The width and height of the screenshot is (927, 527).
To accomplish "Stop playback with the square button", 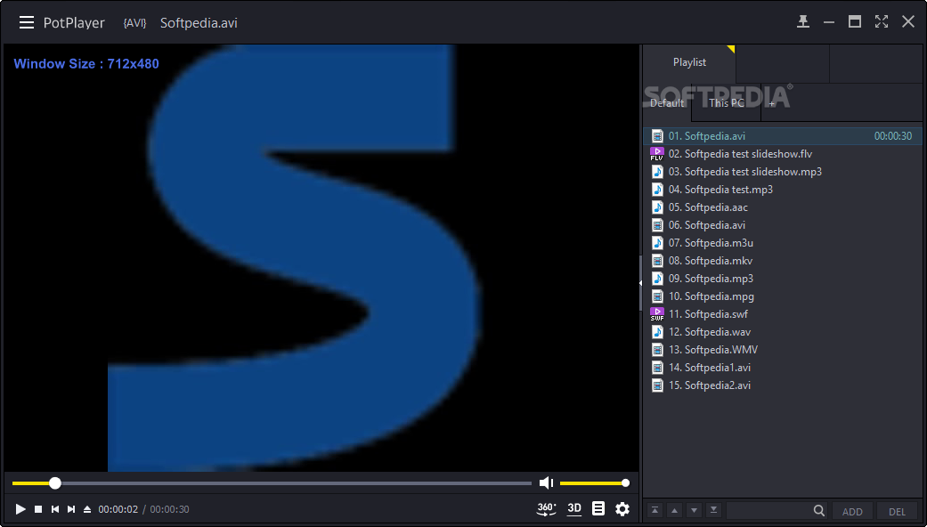I will [38, 508].
